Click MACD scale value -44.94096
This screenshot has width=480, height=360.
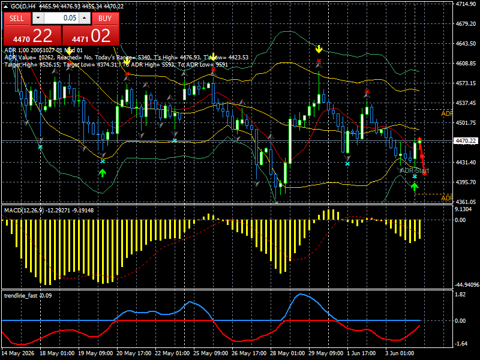click(467, 285)
